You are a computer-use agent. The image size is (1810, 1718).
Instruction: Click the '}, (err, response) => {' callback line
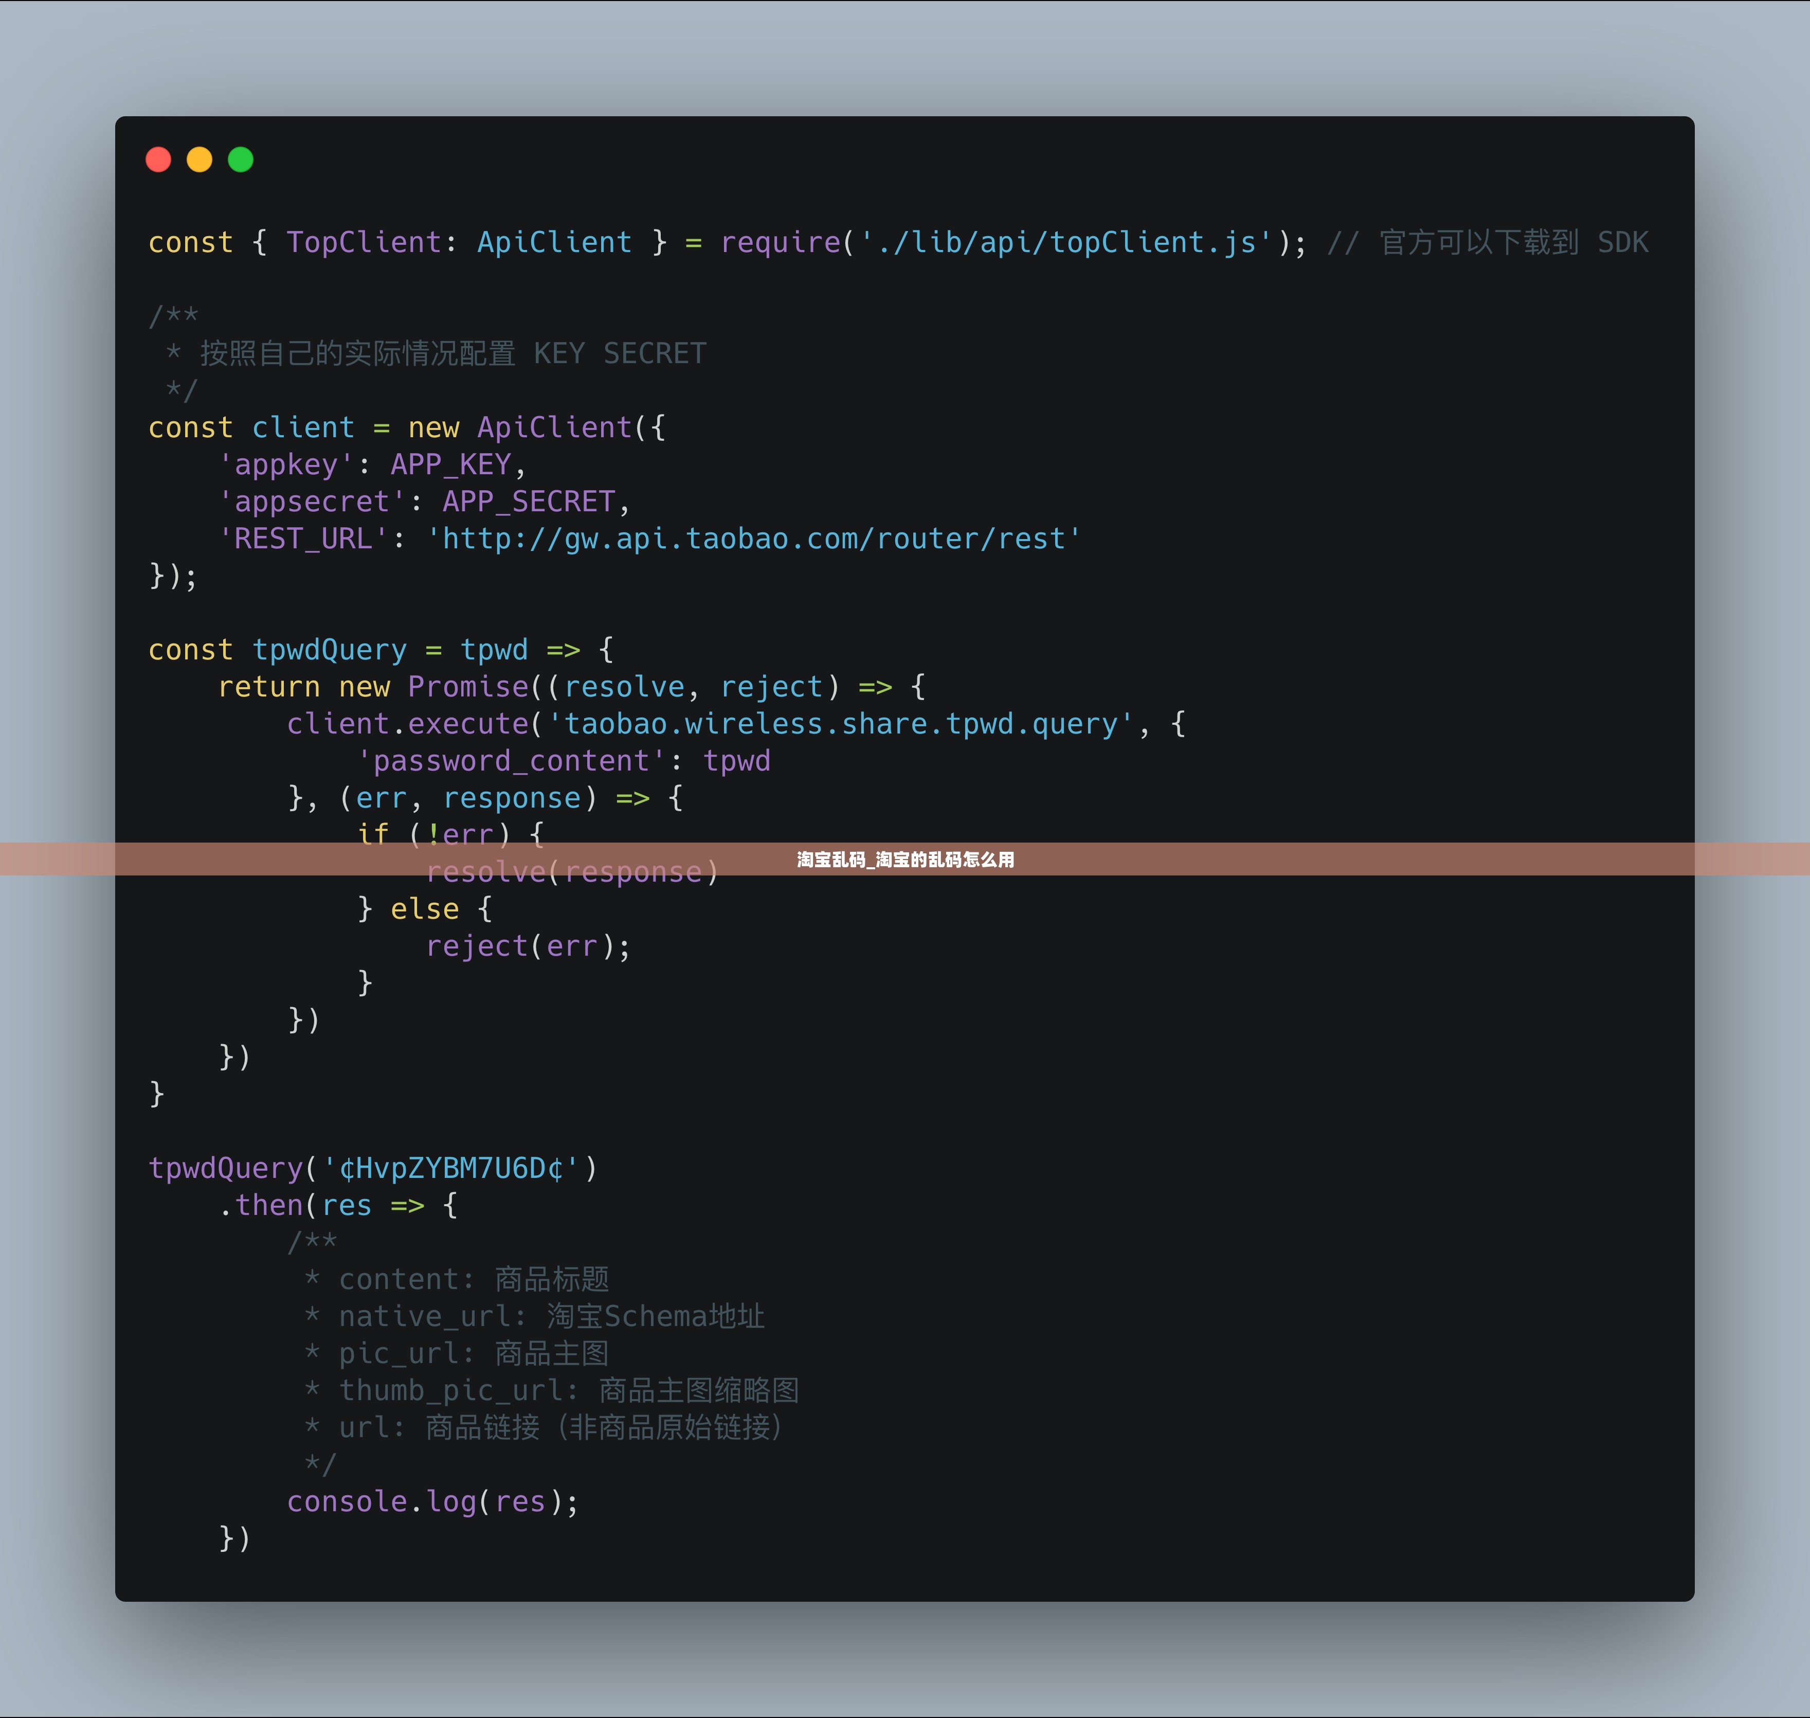click(485, 798)
